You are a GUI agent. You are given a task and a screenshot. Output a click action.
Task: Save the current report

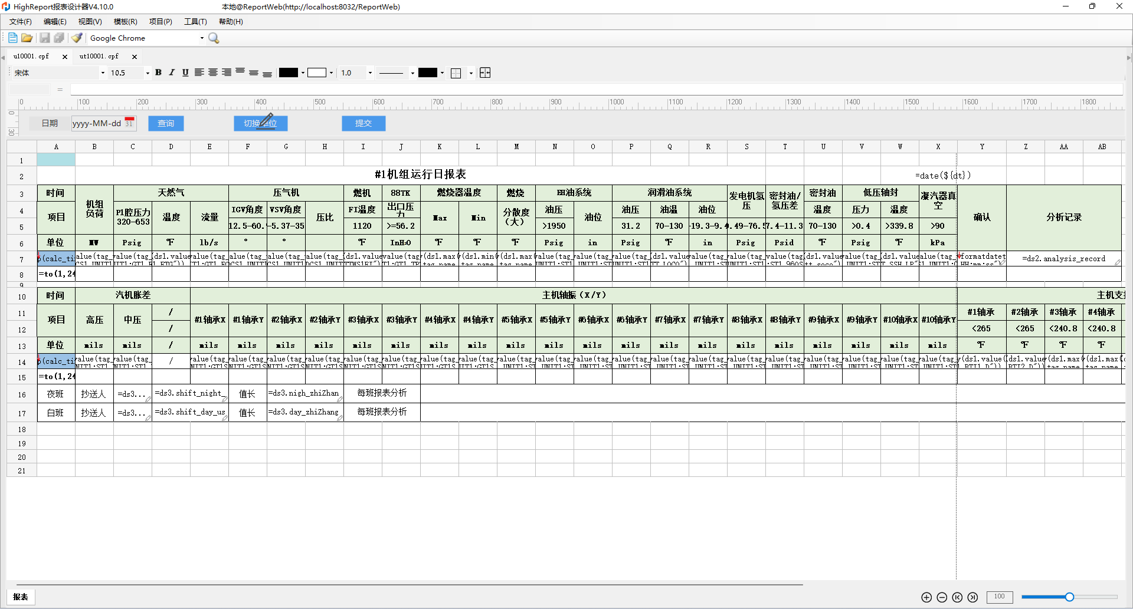(x=45, y=38)
